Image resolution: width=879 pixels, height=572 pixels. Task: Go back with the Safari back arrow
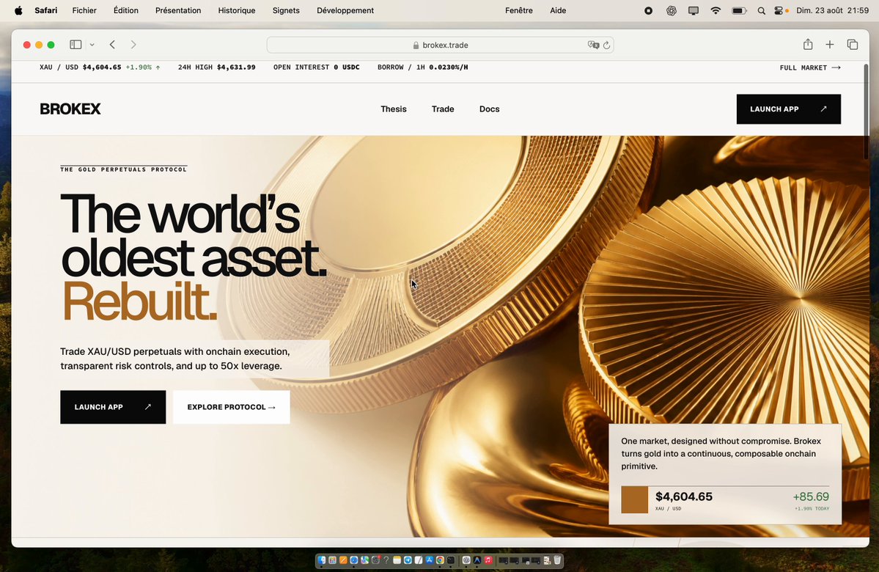tap(113, 45)
